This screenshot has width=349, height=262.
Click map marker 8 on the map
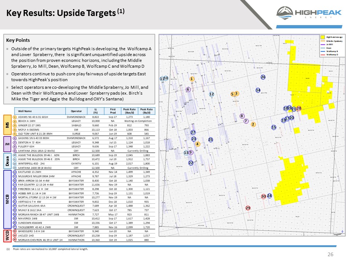(242, 116)
